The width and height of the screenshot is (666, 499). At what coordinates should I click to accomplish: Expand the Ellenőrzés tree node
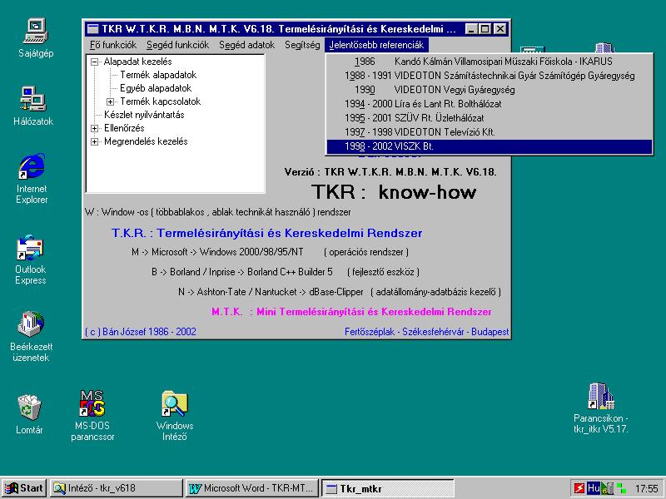pos(94,129)
